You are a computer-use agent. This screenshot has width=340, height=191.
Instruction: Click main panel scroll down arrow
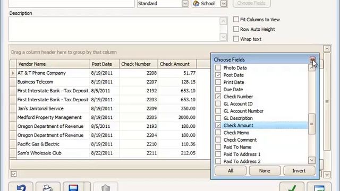tap(327, 175)
